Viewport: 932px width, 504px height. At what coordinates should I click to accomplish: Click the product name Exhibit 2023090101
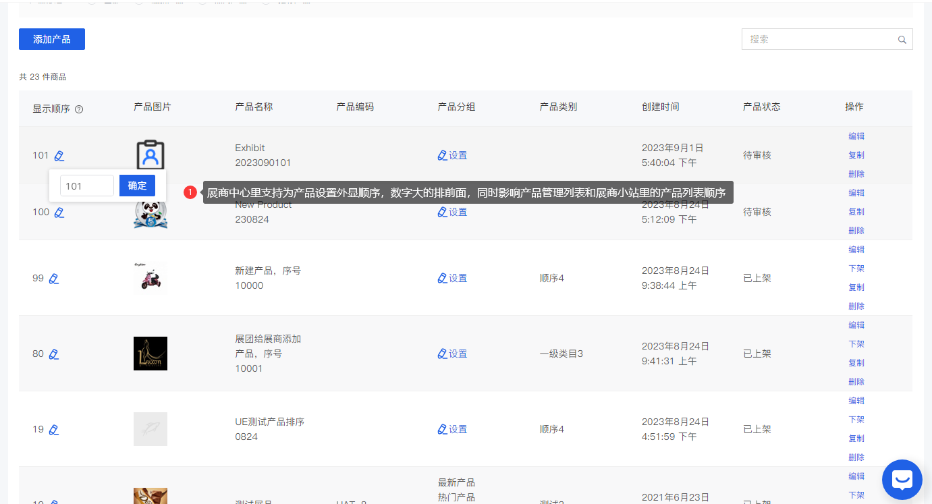[x=263, y=155]
